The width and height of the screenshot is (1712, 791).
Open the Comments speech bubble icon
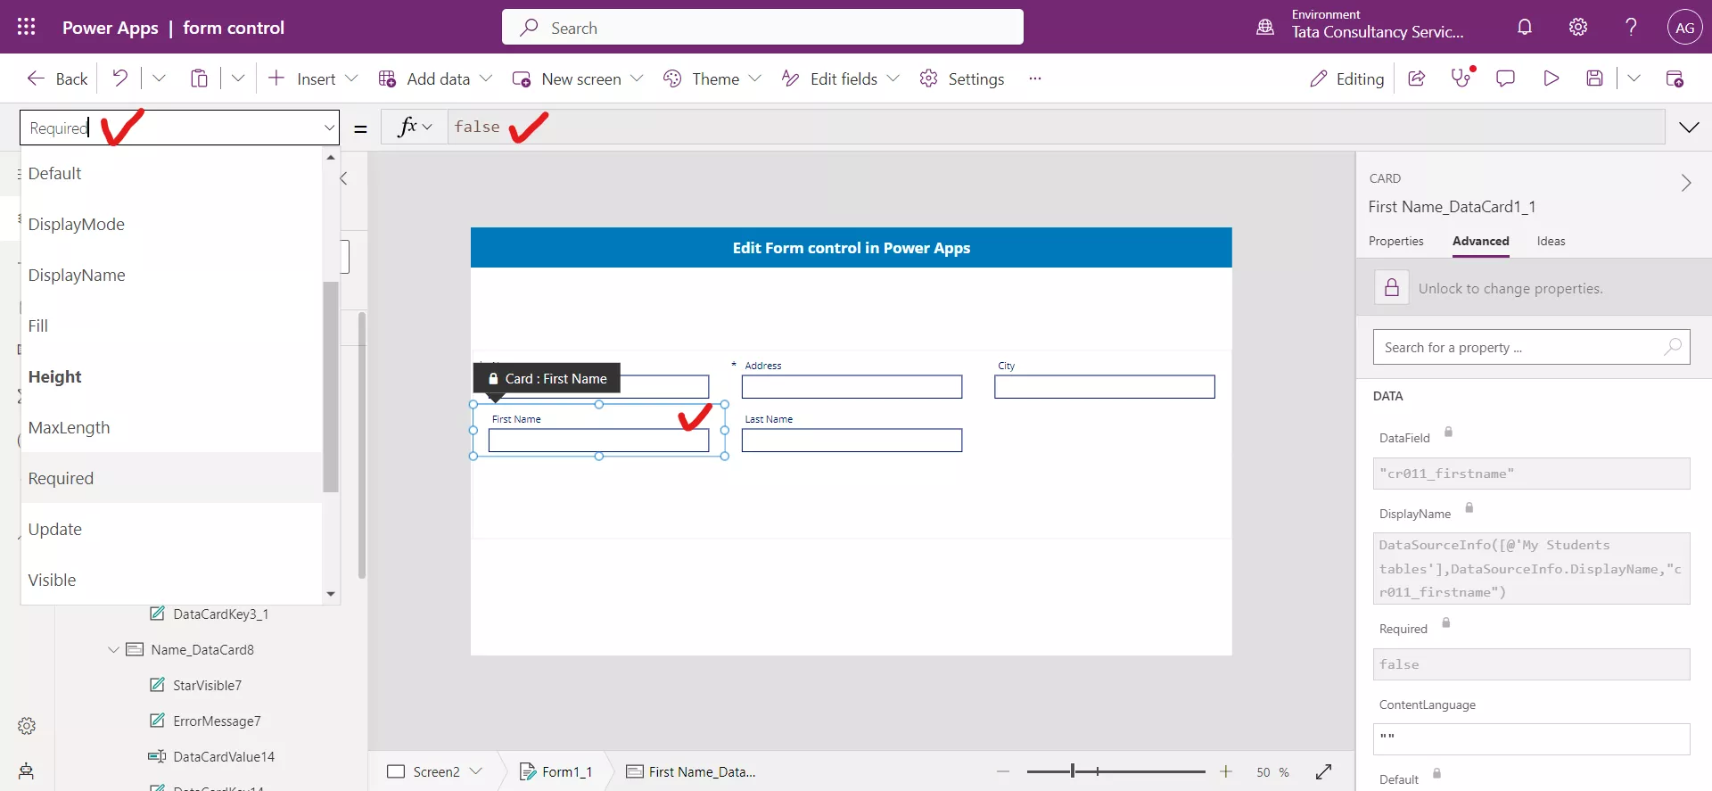click(x=1505, y=78)
